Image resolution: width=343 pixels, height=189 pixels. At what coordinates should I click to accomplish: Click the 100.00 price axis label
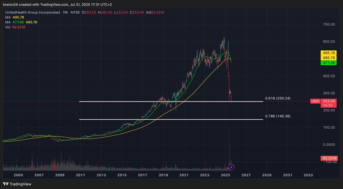pos(329,127)
